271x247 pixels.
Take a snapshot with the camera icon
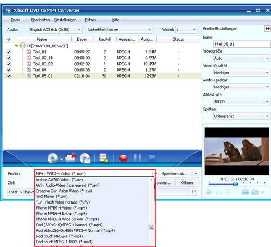click(x=246, y=192)
